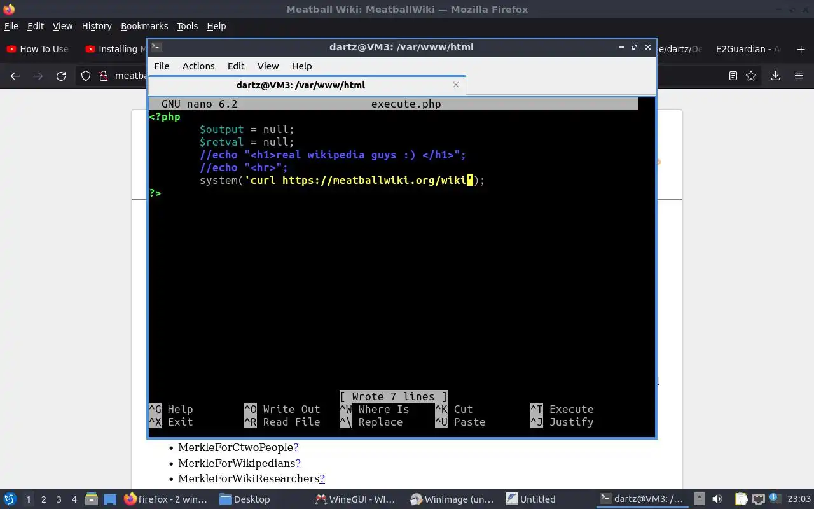
Task: Open Firefox Help menu
Action: [216, 26]
